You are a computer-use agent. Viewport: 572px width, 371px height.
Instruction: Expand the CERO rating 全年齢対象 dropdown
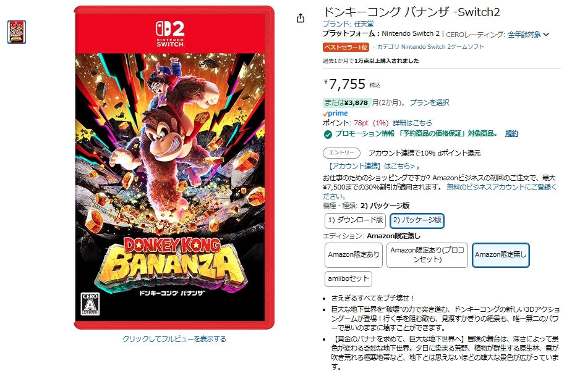pos(528,35)
